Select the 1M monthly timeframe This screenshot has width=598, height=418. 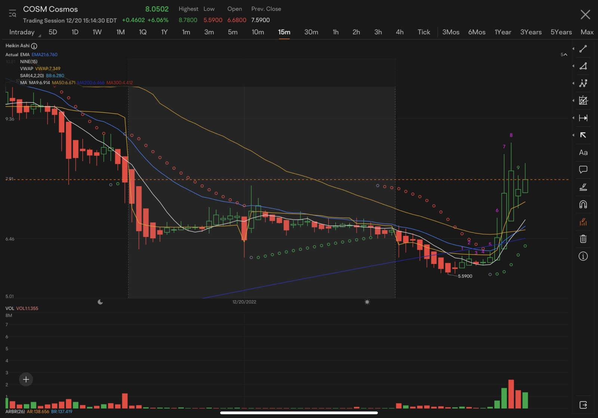point(120,32)
